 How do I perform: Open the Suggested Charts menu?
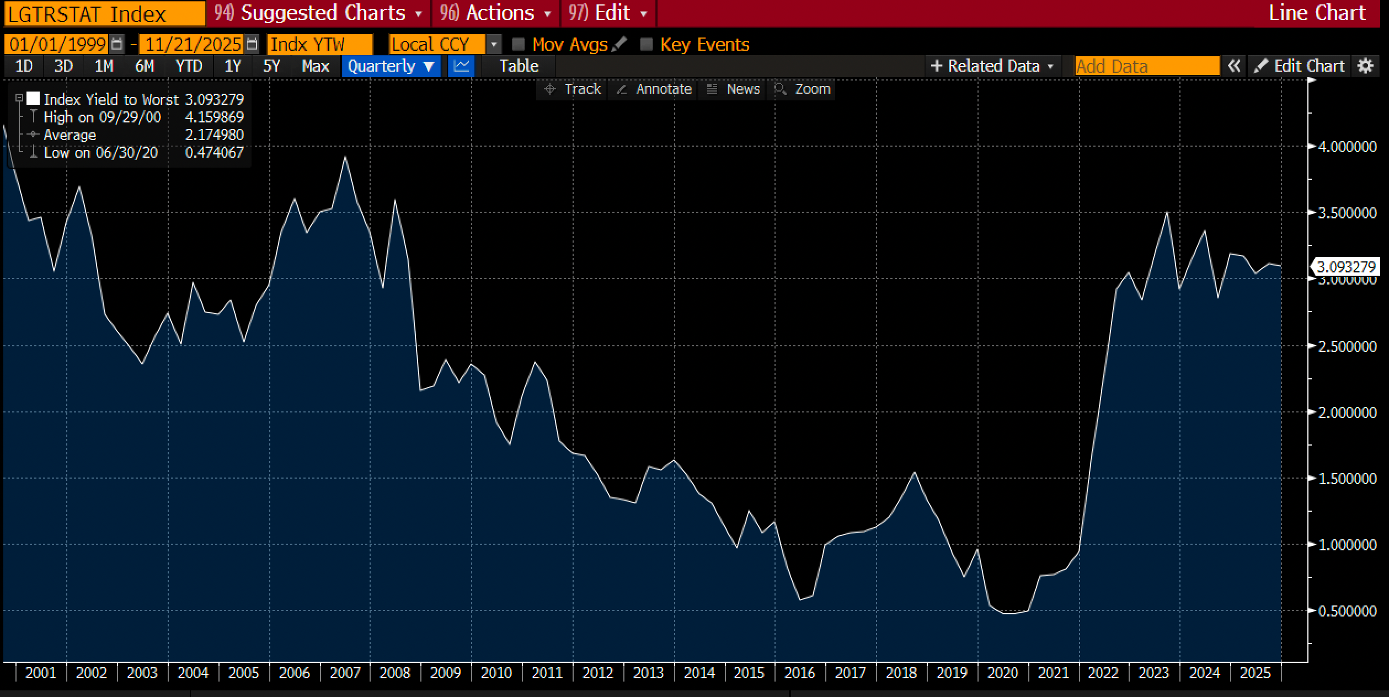click(x=319, y=13)
